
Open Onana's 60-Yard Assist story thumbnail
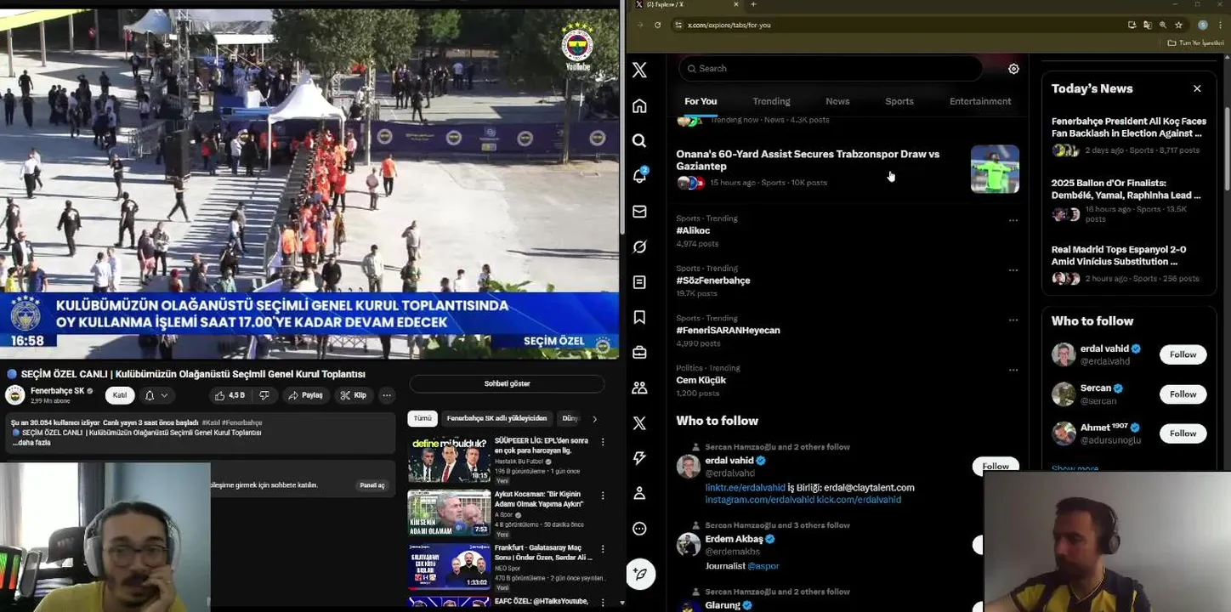pos(995,169)
